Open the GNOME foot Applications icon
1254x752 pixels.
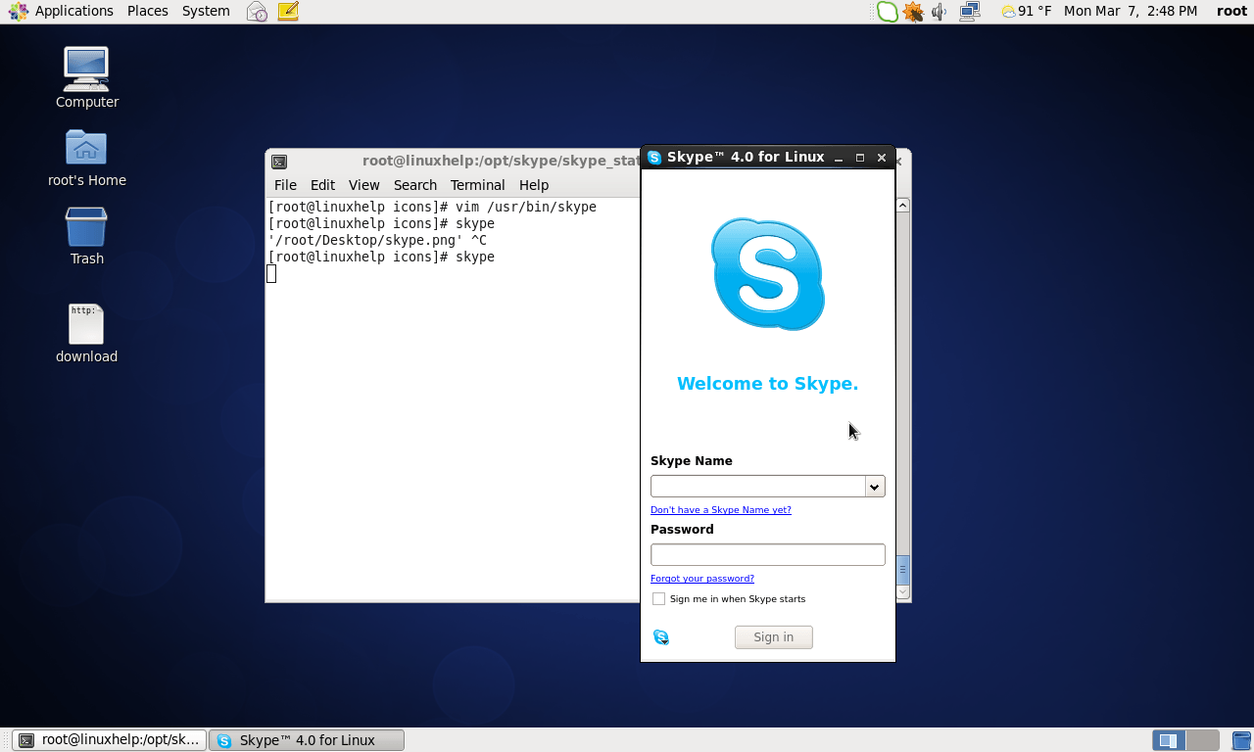(18, 11)
